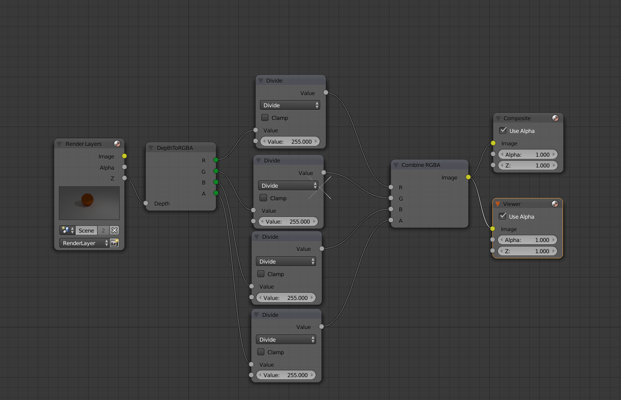The height and width of the screenshot is (400, 621).
Task: Click the scene browse icon beside Scene field
Action: point(67,230)
